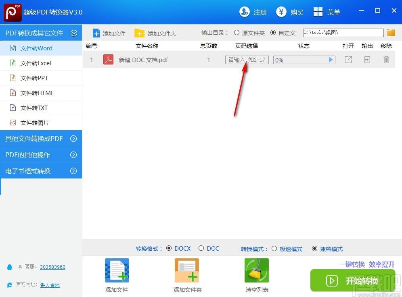Click the 添加文件夹 label in the top toolbar

(162, 33)
